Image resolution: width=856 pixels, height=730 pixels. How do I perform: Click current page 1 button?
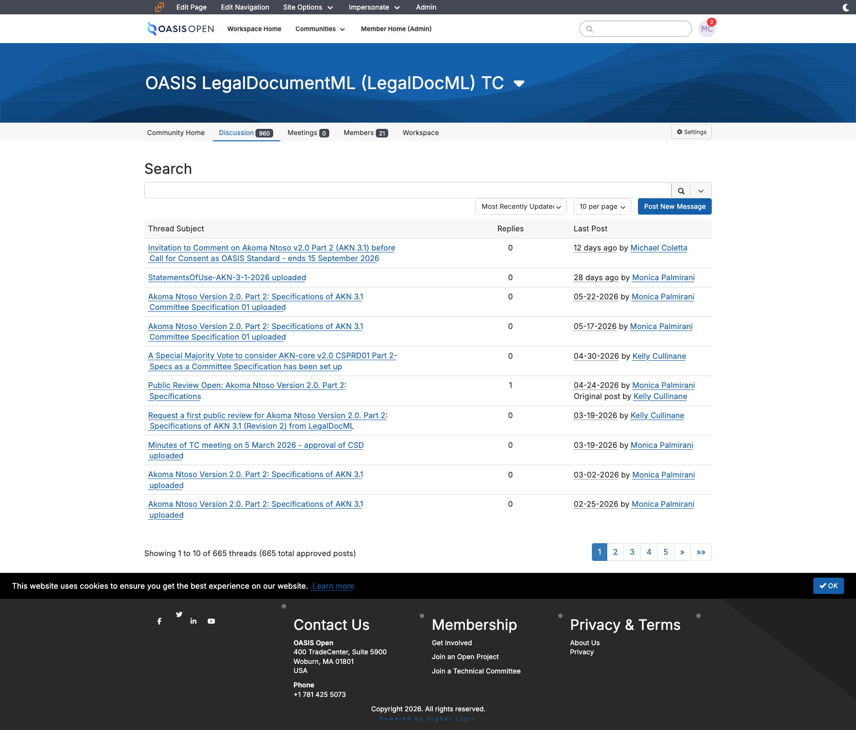coord(600,552)
